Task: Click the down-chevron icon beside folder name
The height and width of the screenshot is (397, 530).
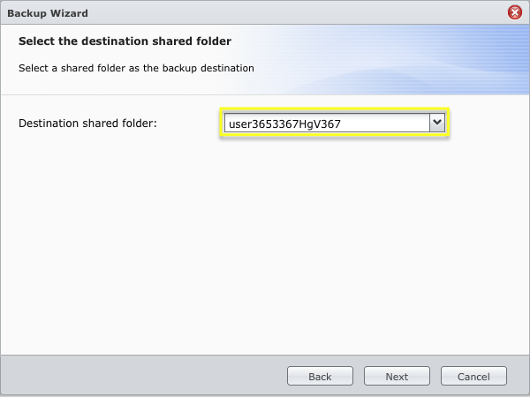Action: 437,123
